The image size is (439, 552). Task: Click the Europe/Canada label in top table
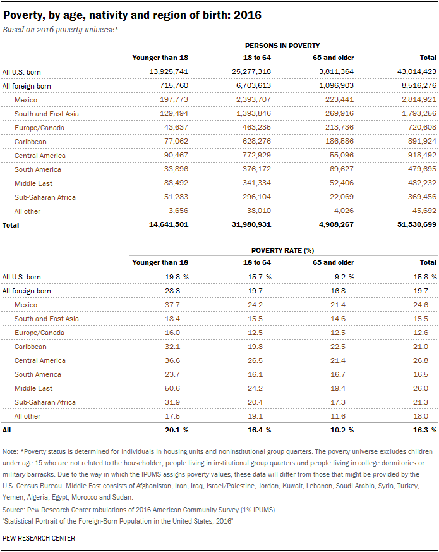click(x=39, y=128)
